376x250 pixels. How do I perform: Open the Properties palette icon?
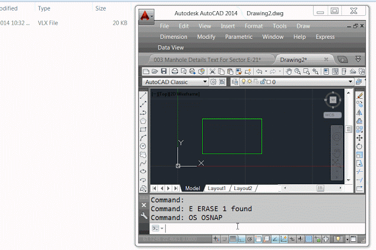pos(326,71)
